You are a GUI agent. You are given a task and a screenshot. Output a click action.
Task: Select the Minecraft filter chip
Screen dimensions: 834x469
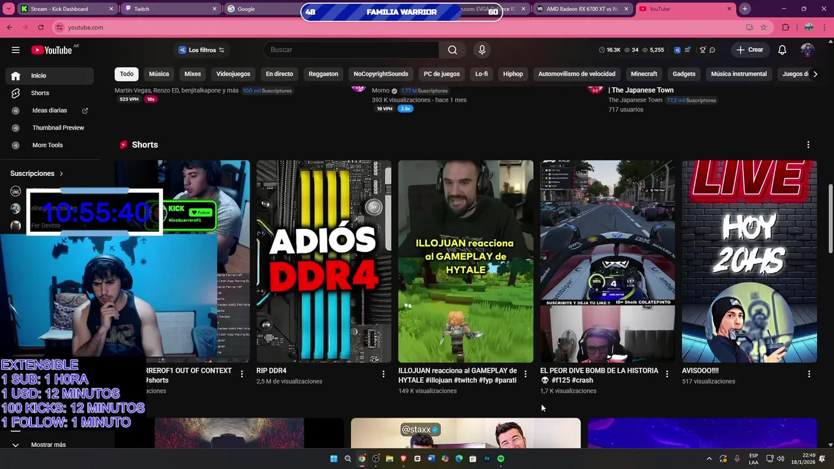(x=644, y=74)
